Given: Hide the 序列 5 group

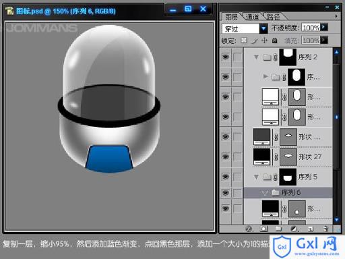Looking at the screenshot, I should (x=226, y=177).
